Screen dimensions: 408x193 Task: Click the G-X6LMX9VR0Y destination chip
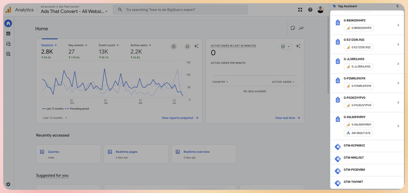[359, 124]
